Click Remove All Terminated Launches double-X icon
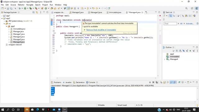 click(157, 82)
